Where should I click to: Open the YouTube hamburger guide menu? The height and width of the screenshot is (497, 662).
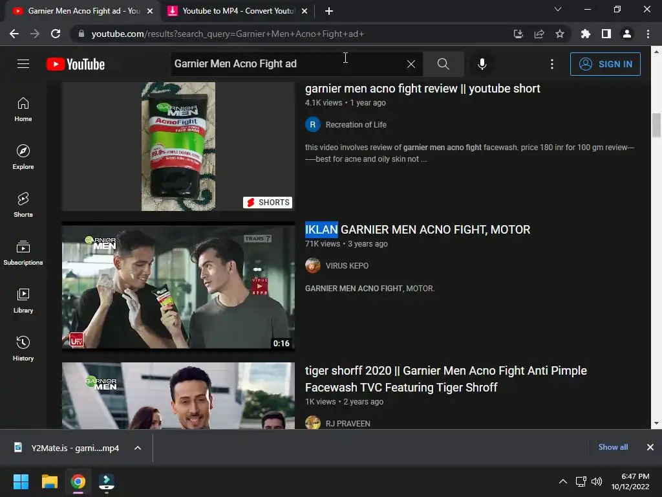click(23, 64)
